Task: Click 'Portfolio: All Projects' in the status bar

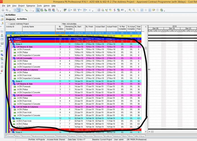Action: coord(37,140)
